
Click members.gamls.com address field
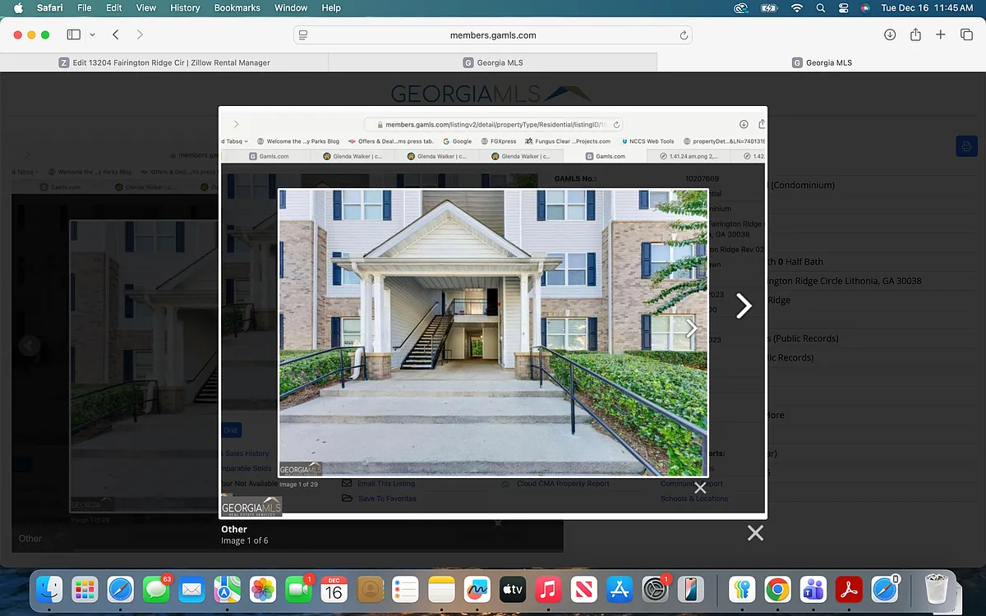click(493, 35)
